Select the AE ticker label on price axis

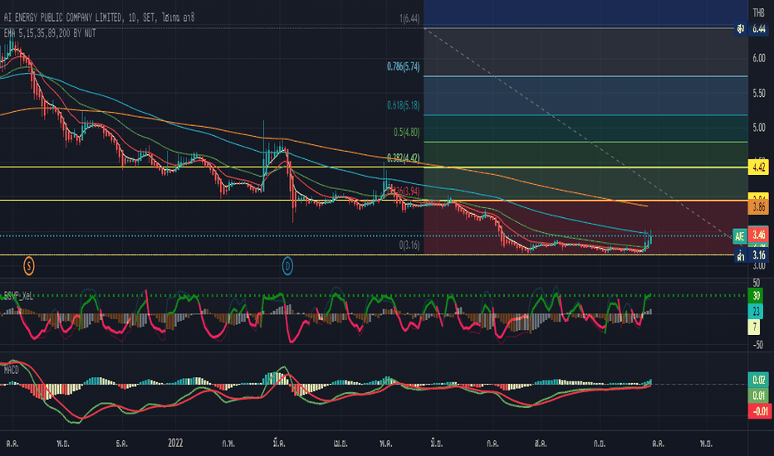tap(739, 236)
